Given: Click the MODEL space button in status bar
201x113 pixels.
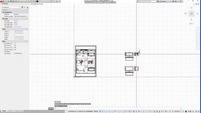Looking at the screenshot, I should [x=96, y=111].
